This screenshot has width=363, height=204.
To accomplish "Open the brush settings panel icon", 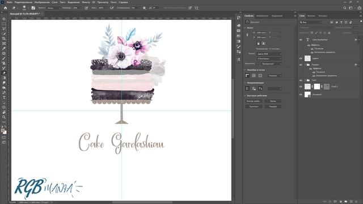I will pyautogui.click(x=33, y=8).
